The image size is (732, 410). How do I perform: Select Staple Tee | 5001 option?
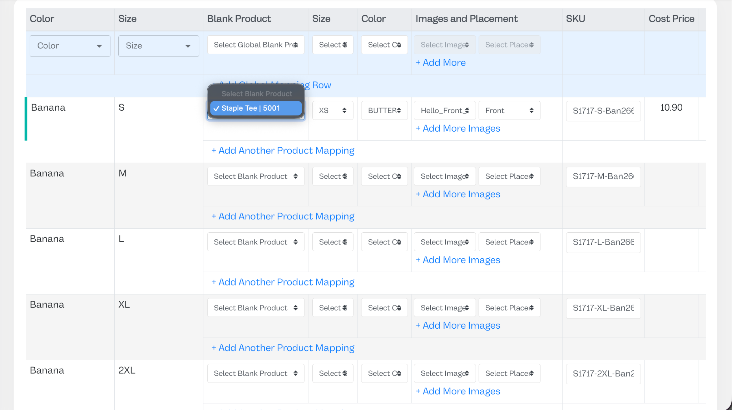256,108
